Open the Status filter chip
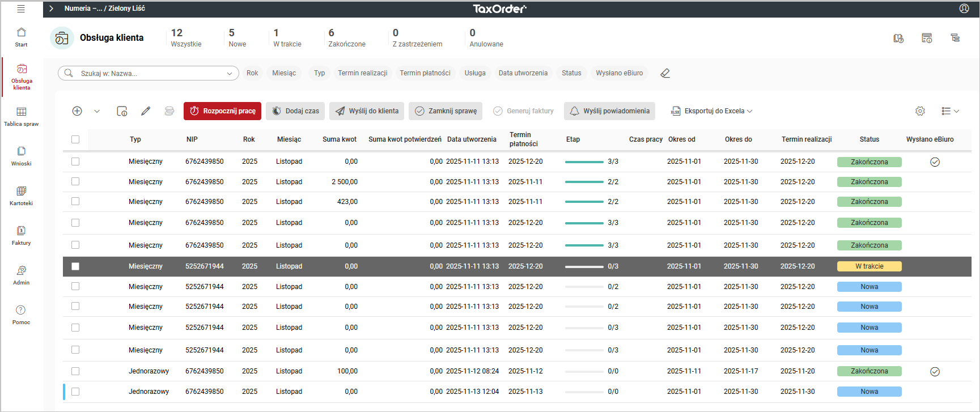The image size is (980, 412). 571,73
